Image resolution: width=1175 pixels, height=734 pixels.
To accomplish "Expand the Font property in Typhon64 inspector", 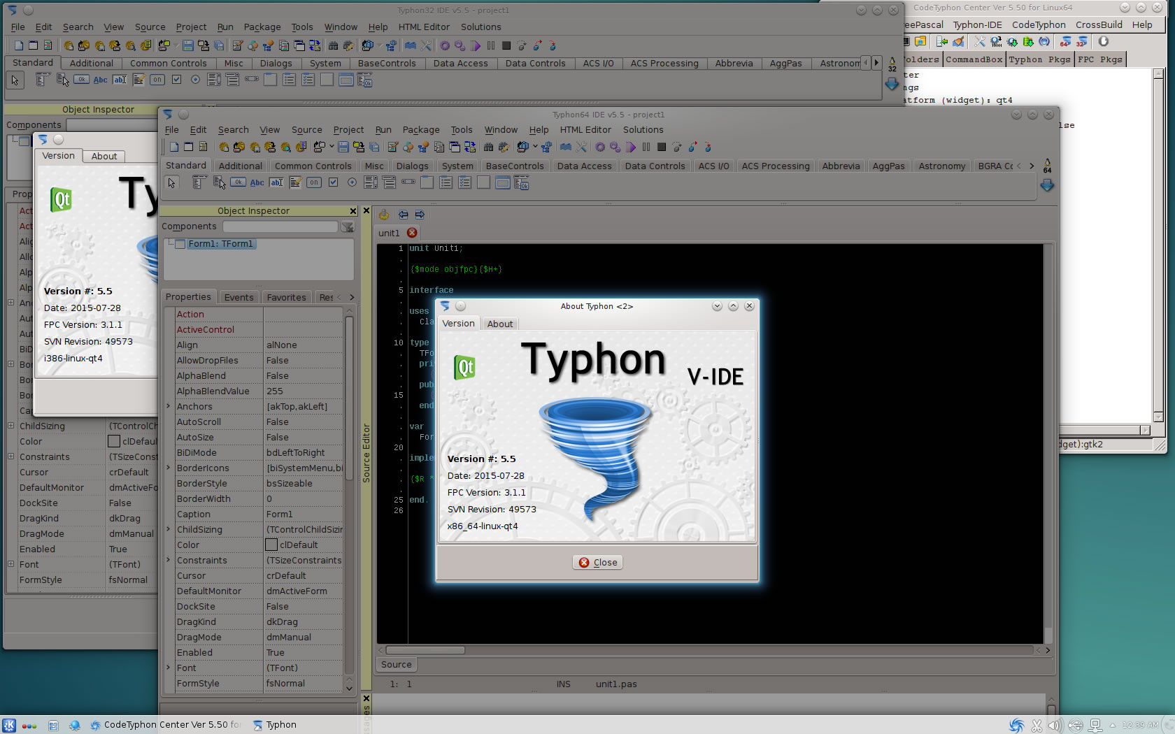I will (x=169, y=668).
